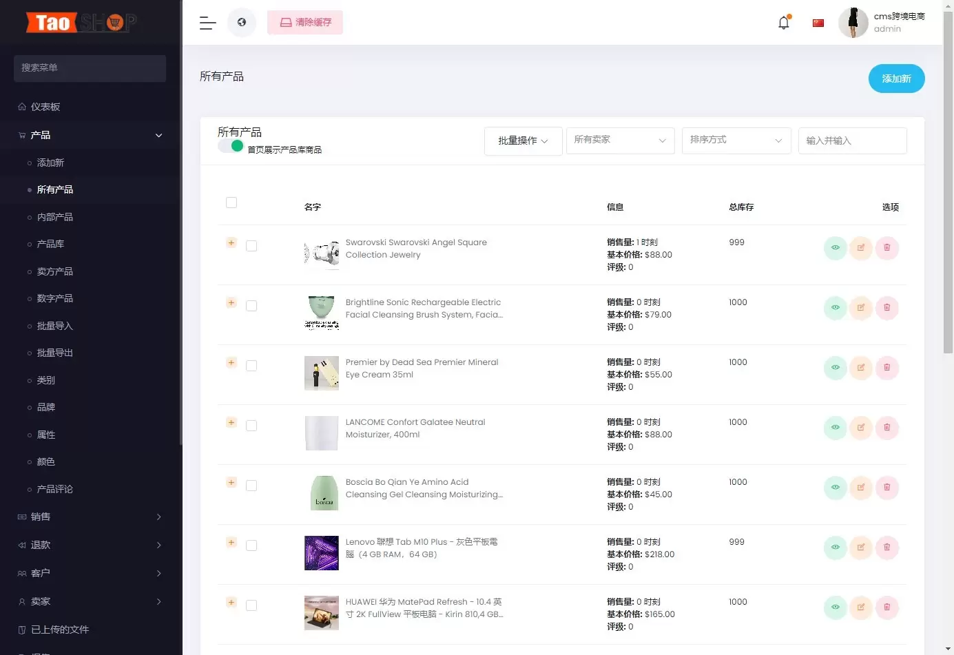Edit the Brightline Sonic brush product

point(861,308)
